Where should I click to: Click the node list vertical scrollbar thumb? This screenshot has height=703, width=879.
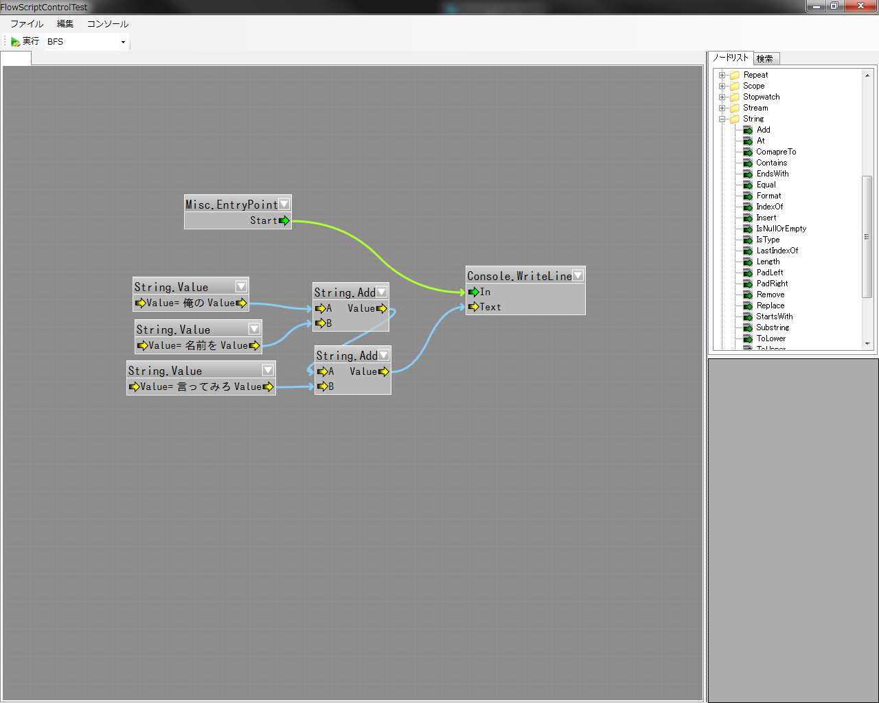[x=867, y=237]
